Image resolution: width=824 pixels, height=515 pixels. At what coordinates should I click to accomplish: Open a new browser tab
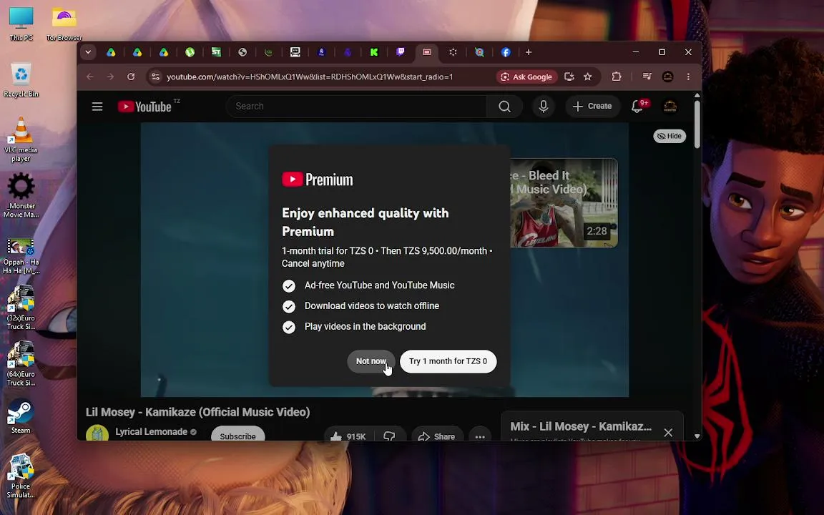(x=529, y=52)
